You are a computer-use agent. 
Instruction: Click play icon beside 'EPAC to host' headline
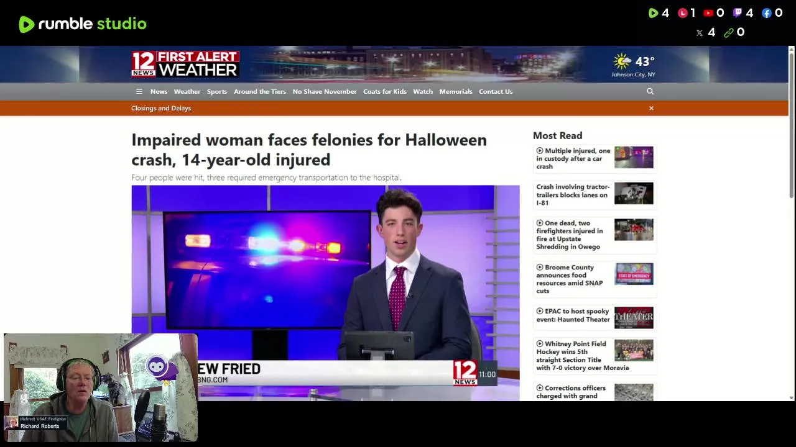coord(540,311)
